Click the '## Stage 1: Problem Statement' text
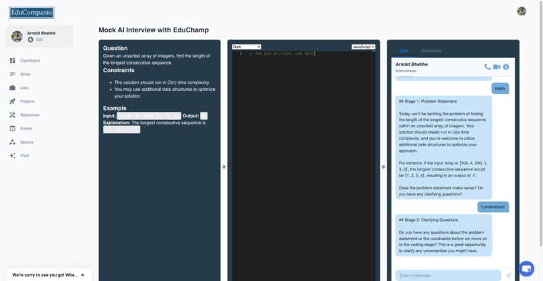The image size is (543, 281). [428, 102]
